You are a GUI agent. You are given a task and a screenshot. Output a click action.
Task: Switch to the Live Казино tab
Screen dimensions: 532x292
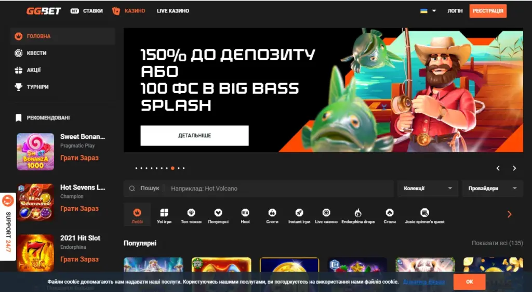tap(173, 11)
